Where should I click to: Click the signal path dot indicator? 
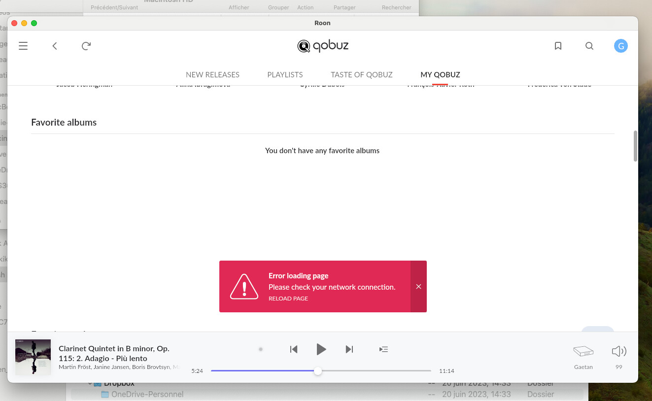(x=261, y=349)
